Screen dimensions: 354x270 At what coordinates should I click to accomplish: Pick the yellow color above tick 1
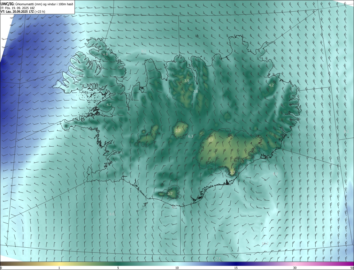click(x=59, y=264)
